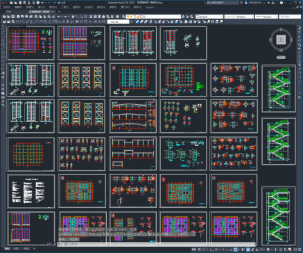303x253 pixels.
Task: Select the Erase tool in the modify toolbar
Action: click(300, 28)
